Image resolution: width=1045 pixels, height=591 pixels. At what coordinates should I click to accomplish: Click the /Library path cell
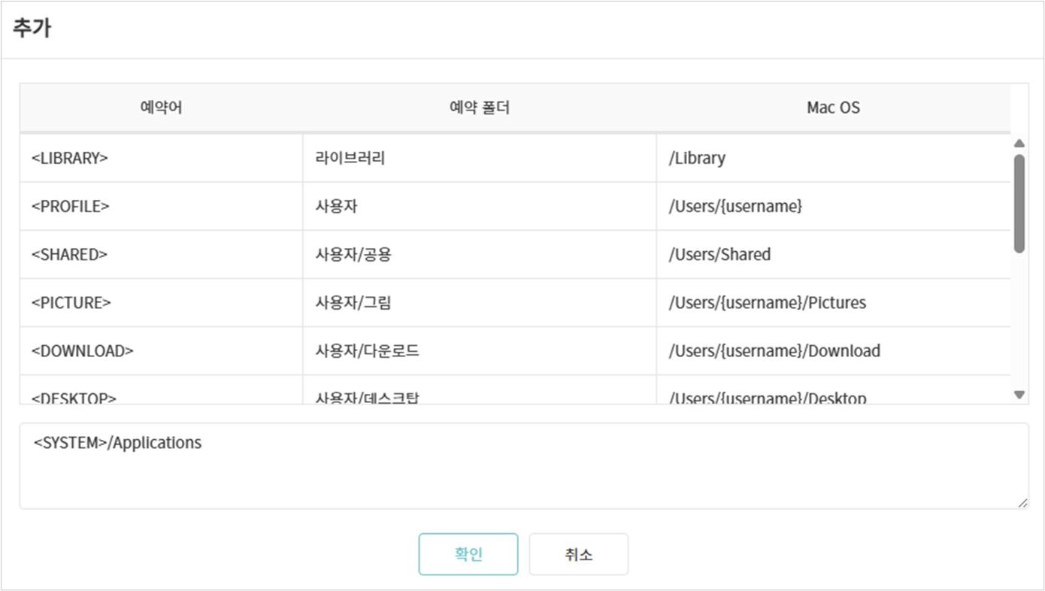tap(697, 158)
